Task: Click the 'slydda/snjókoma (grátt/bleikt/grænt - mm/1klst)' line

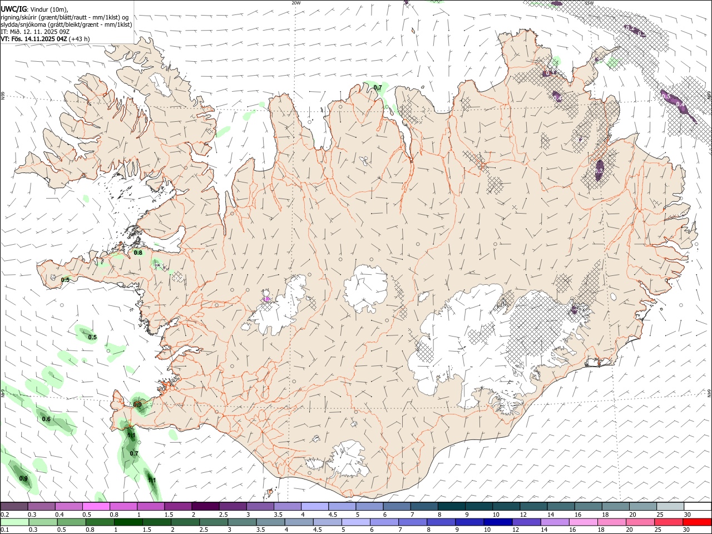Action: point(66,24)
